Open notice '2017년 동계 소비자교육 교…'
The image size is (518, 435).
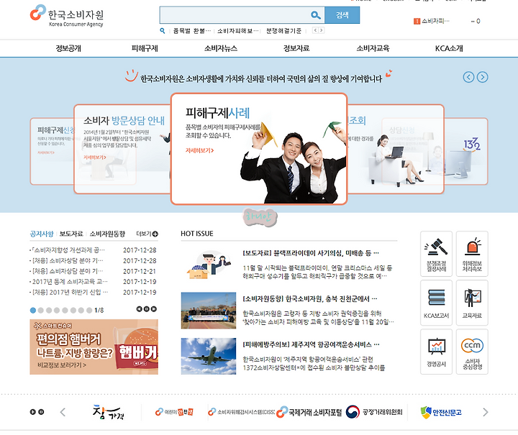pyautogui.click(x=70, y=282)
